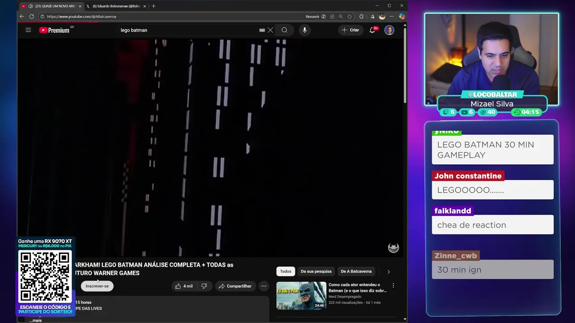The width and height of the screenshot is (575, 323).
Task: Open the YouTube hamburger guide menu
Action: (x=28, y=30)
